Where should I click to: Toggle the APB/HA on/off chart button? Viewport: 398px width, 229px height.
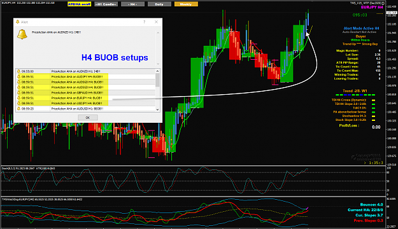tap(79, 4)
